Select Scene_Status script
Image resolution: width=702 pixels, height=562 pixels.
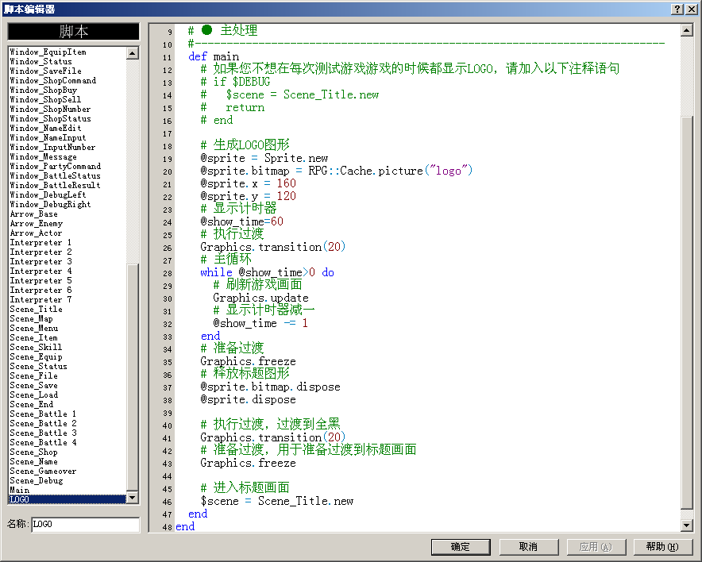67,367
